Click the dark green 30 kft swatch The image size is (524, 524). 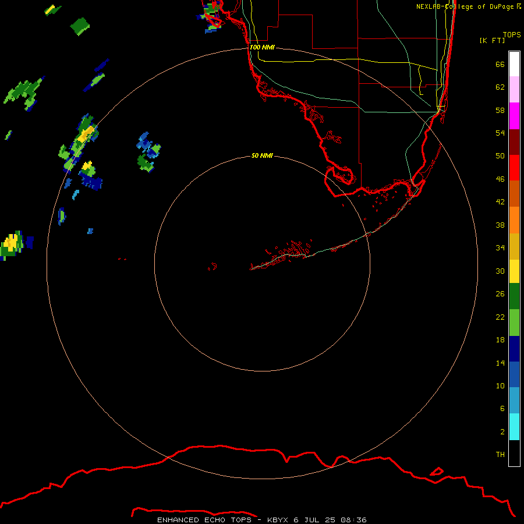click(x=514, y=296)
